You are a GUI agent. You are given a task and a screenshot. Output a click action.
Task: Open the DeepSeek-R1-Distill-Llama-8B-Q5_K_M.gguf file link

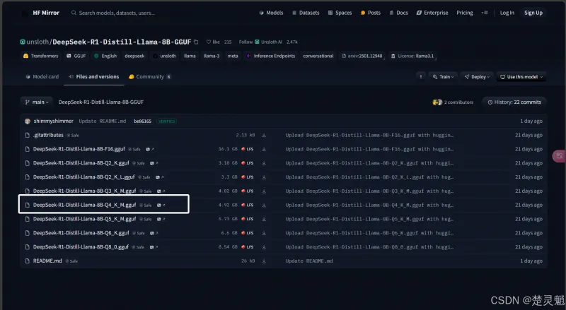click(x=84, y=219)
